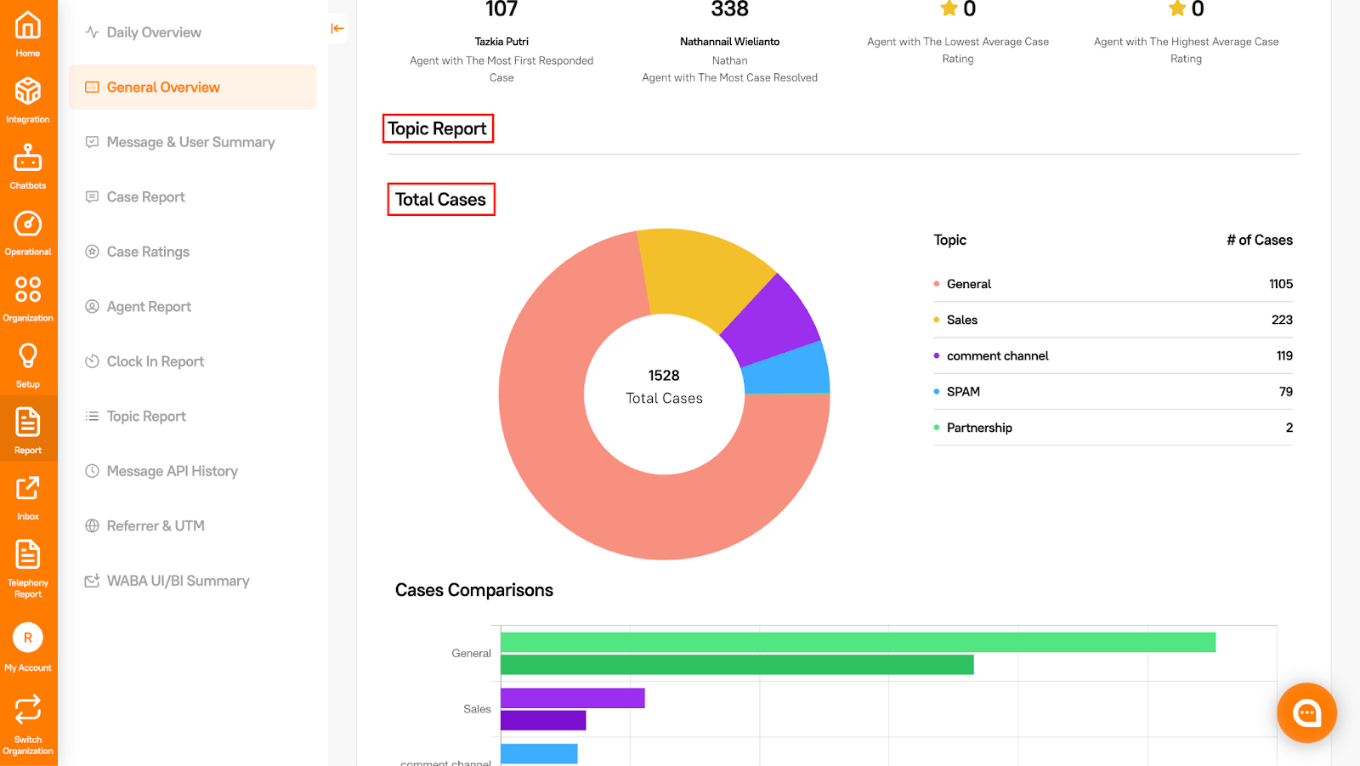Click the Agent Report person icon
The width and height of the screenshot is (1360, 766).
tap(92, 306)
